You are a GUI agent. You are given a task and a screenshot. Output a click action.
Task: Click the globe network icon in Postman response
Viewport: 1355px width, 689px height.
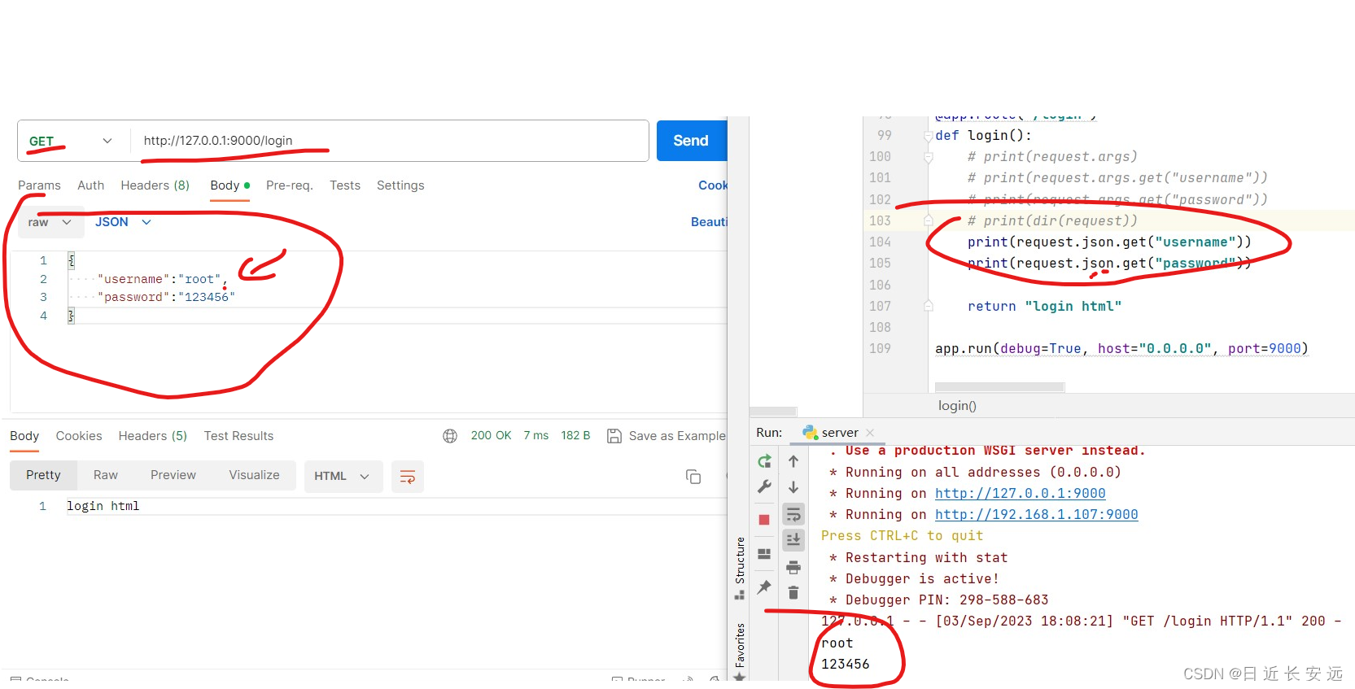point(450,436)
